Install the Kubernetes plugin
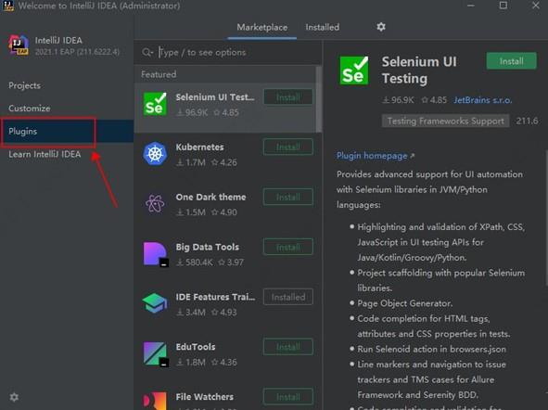This screenshot has height=410, width=548. click(x=288, y=147)
